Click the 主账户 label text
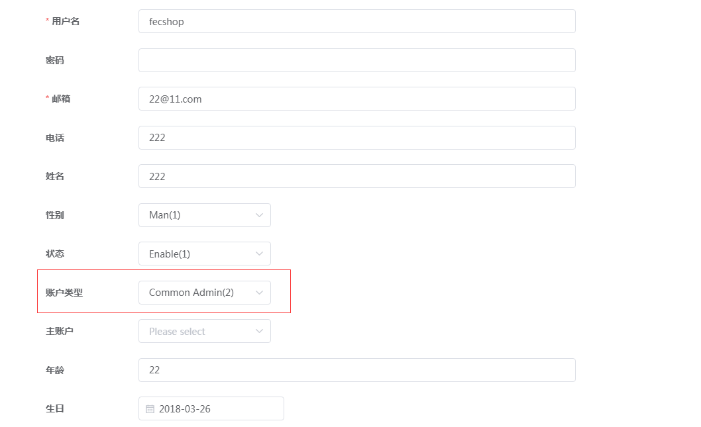This screenshot has height=427, width=701. [60, 331]
